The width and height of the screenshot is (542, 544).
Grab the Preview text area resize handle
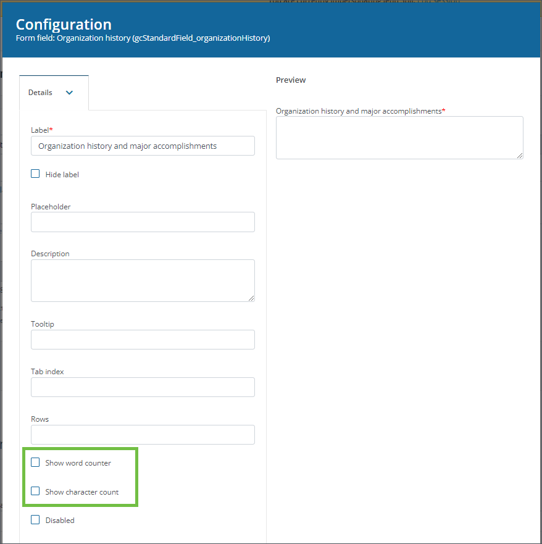(x=520, y=156)
